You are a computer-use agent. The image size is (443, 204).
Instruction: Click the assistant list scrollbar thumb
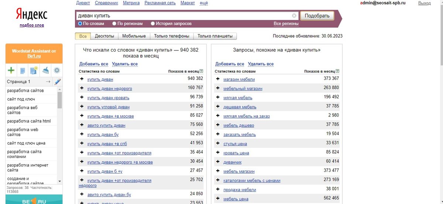click(60, 100)
